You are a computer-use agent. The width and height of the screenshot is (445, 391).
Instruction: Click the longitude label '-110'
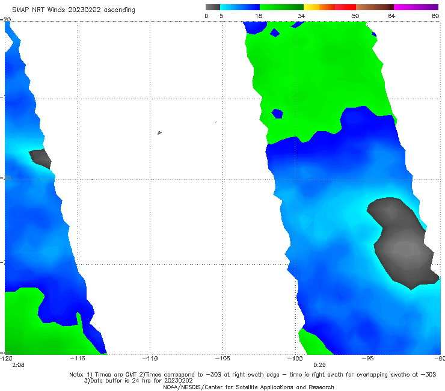(x=150, y=359)
